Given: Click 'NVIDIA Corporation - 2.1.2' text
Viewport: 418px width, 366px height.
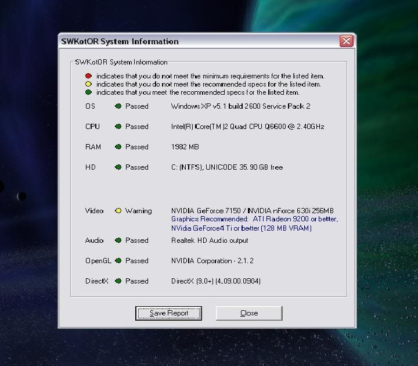Looking at the screenshot, I should pyautogui.click(x=212, y=261).
